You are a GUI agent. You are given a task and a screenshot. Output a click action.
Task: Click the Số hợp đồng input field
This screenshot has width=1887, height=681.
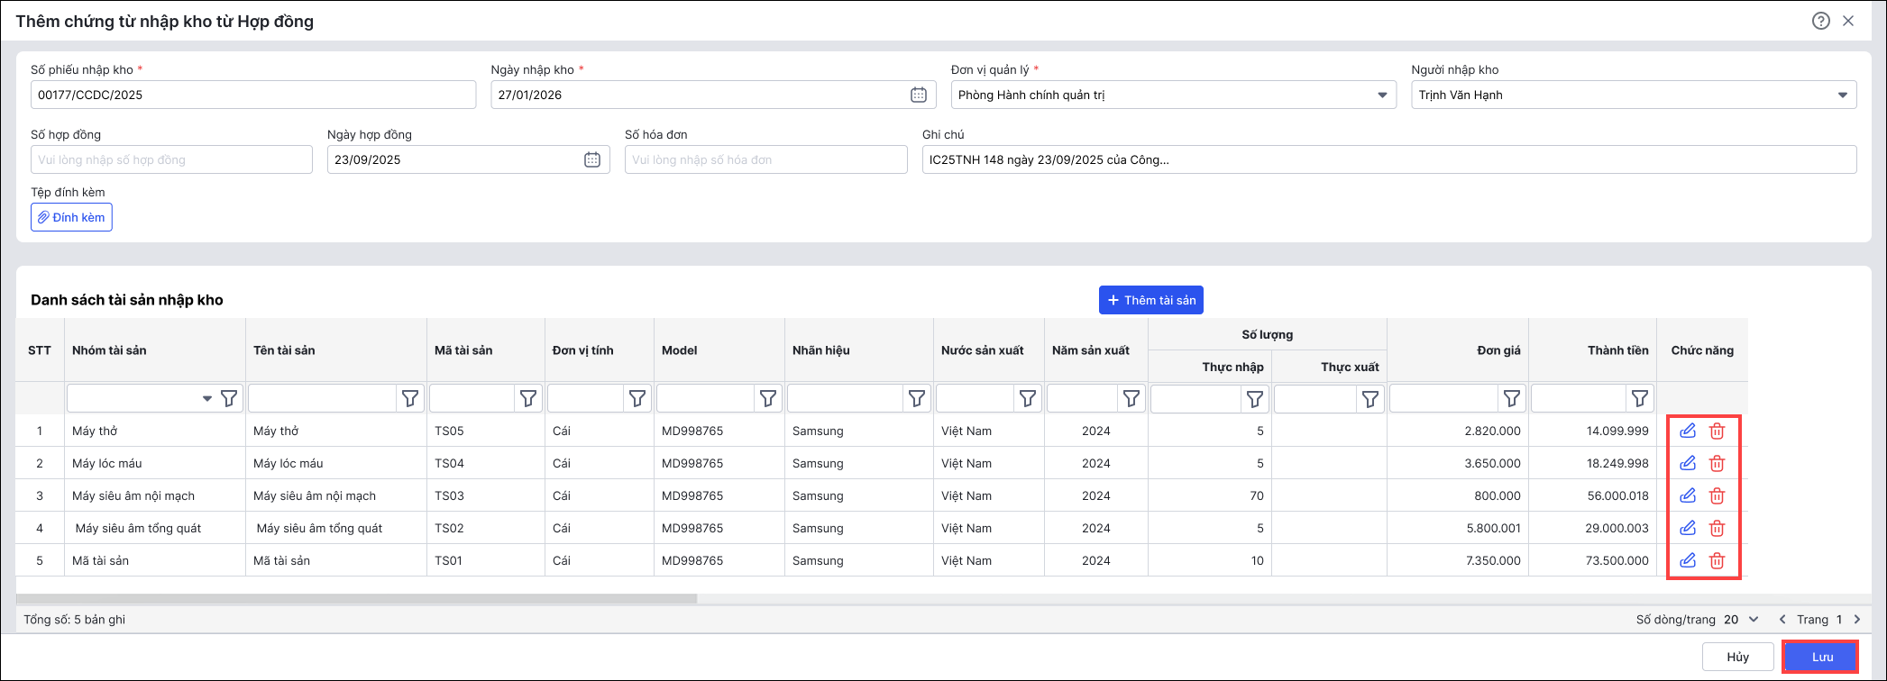[171, 159]
